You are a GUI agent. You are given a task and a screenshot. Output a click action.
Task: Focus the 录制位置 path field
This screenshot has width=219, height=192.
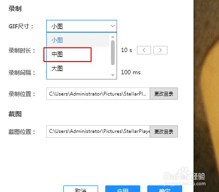pyautogui.click(x=98, y=94)
